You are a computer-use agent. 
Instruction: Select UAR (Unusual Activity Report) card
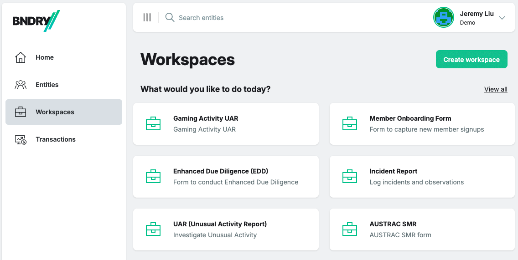(x=226, y=229)
